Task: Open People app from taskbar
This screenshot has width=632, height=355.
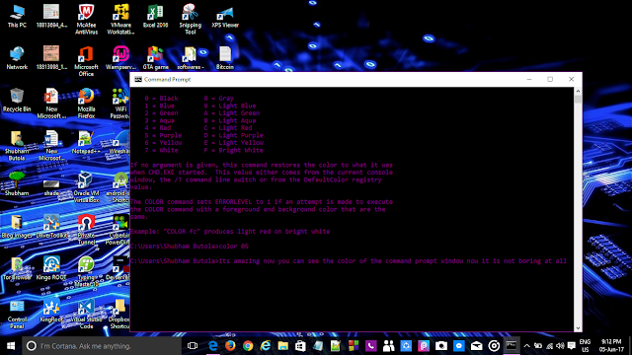Action: 388,346
